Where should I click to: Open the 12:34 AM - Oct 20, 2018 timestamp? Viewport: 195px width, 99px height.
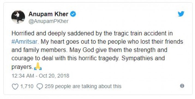pyautogui.click(x=40, y=76)
